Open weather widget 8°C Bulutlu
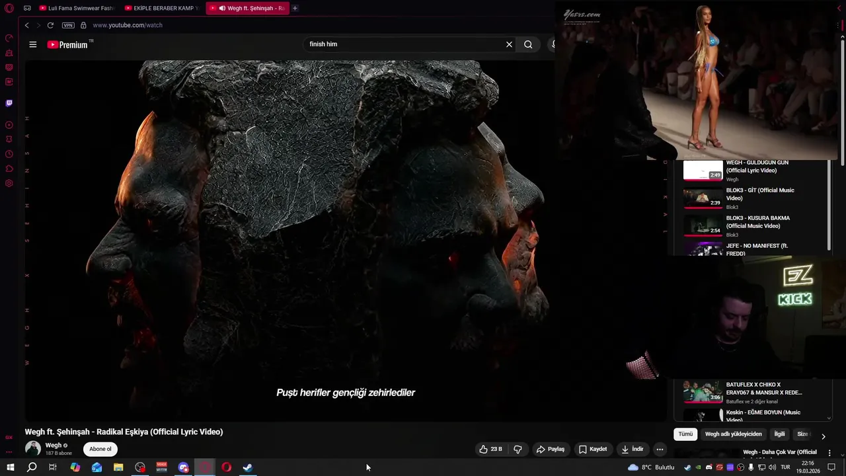Image resolution: width=846 pixels, height=476 pixels. coord(651,467)
